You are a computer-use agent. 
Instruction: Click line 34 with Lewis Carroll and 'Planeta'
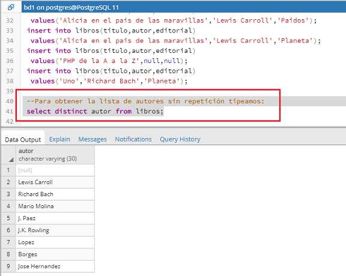[175, 41]
